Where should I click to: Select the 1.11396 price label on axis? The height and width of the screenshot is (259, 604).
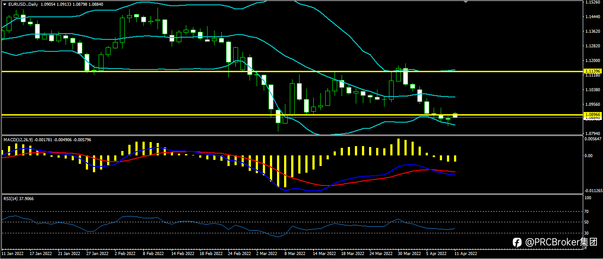(x=592, y=71)
